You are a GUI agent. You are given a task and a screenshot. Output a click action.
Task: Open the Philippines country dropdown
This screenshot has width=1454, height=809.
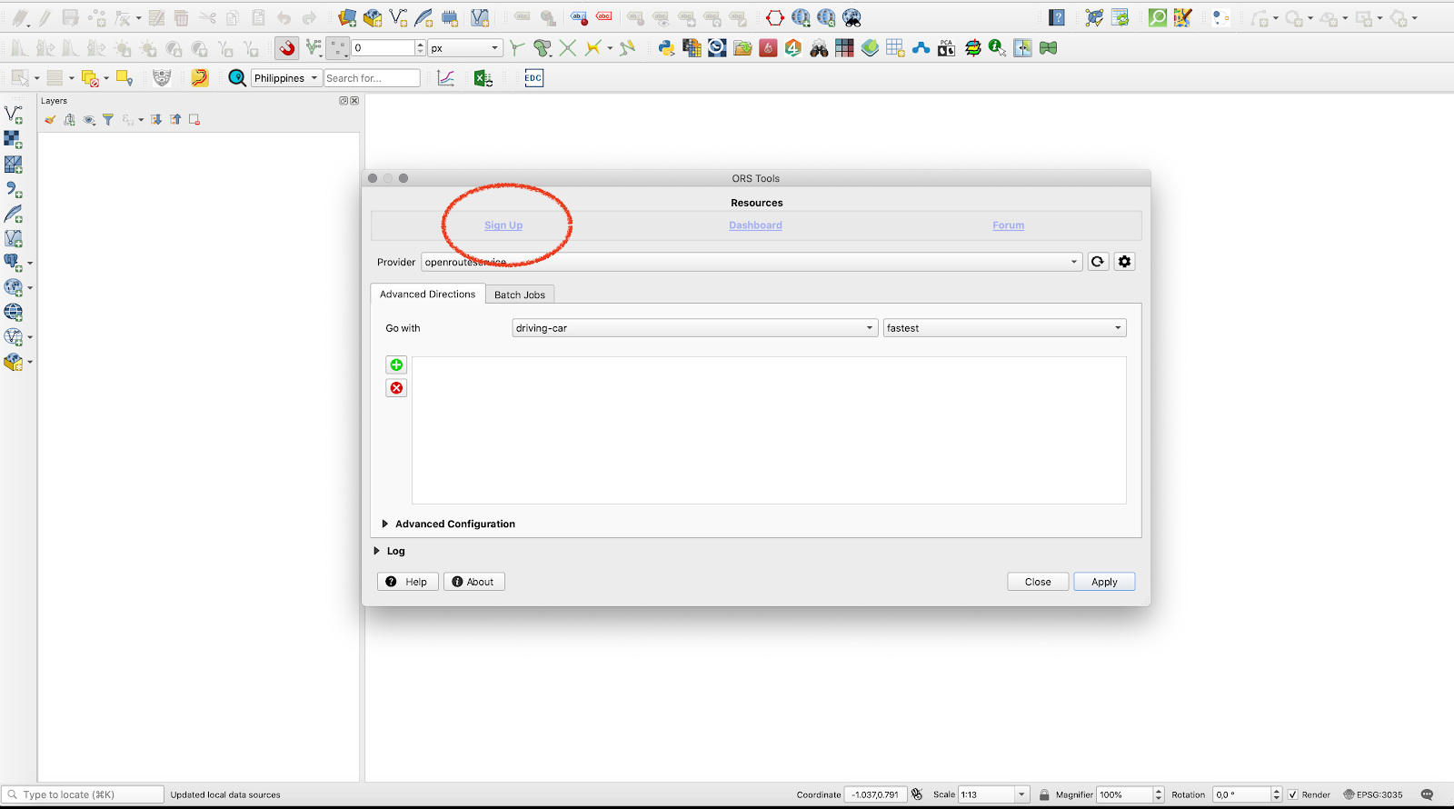point(286,78)
